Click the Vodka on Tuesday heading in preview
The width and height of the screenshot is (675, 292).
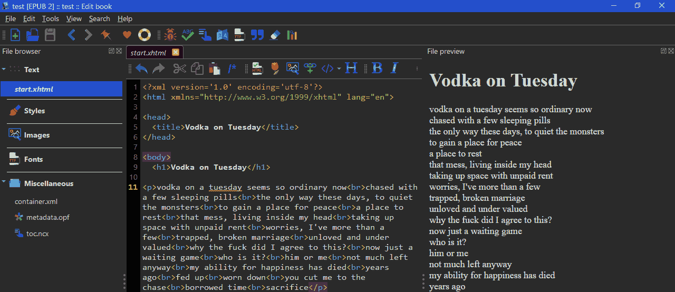(x=503, y=81)
